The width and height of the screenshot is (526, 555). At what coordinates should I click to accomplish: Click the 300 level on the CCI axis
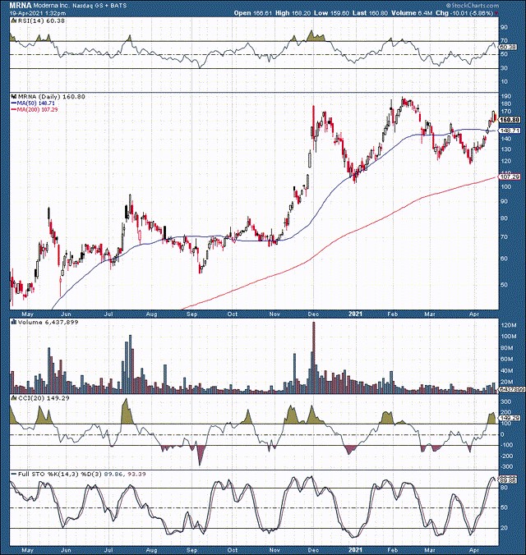point(505,401)
